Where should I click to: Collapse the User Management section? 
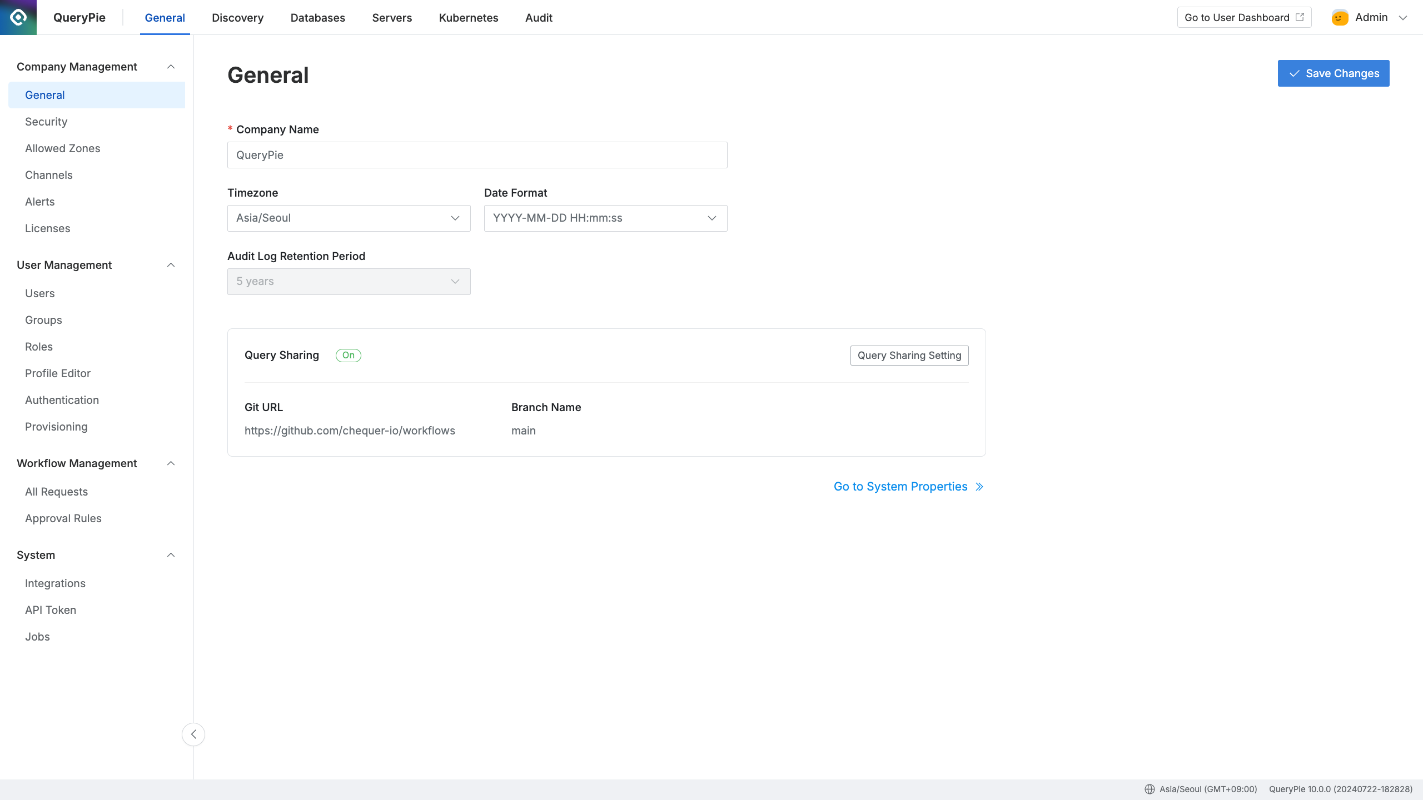pos(171,265)
